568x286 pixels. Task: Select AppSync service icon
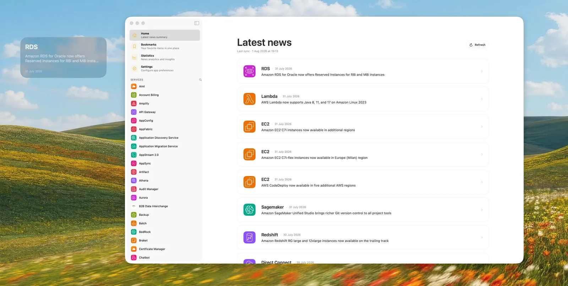pos(134,163)
